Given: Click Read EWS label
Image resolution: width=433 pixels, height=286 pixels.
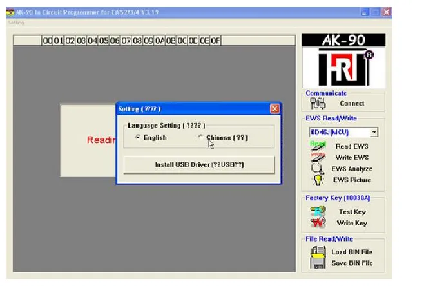Looking at the screenshot, I should [x=352, y=147].
